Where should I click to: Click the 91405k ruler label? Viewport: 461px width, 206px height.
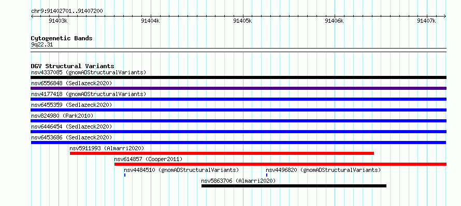(x=242, y=21)
